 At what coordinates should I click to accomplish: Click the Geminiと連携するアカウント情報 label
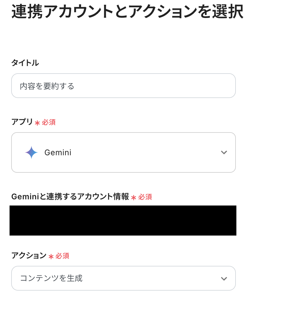click(x=70, y=197)
